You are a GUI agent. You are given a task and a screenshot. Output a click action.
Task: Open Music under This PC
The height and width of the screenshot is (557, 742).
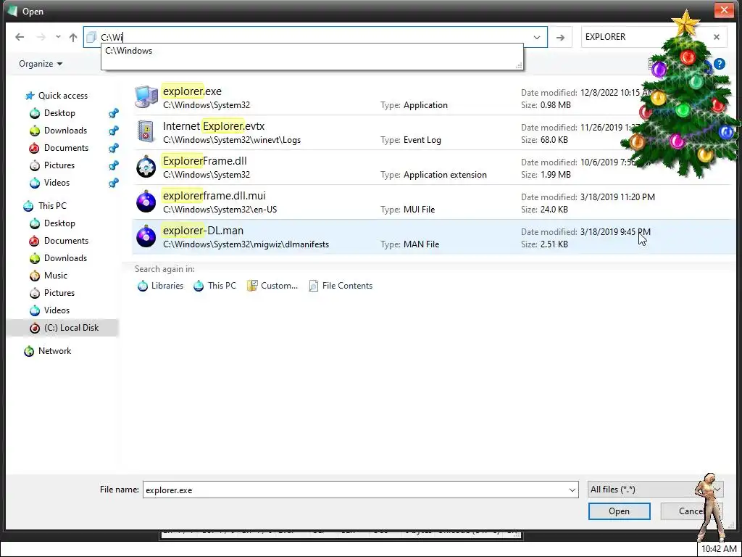pos(55,276)
